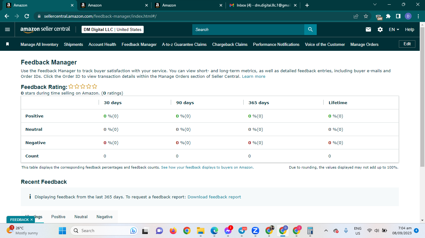This screenshot has height=238, width=425.
Task: Open Task View from the taskbar
Action: click(x=146, y=231)
